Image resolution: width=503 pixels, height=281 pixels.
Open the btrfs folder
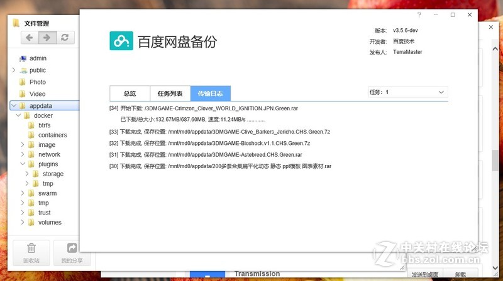click(44, 125)
